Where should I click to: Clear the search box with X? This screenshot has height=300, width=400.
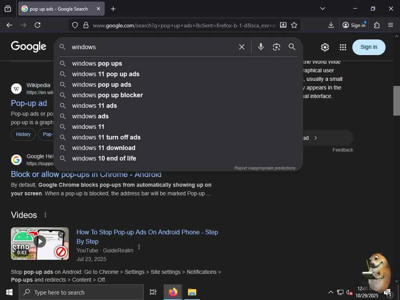click(241, 47)
